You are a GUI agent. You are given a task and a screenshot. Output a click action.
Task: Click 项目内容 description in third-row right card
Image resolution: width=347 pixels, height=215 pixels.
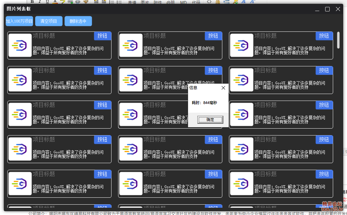(x=290, y=120)
